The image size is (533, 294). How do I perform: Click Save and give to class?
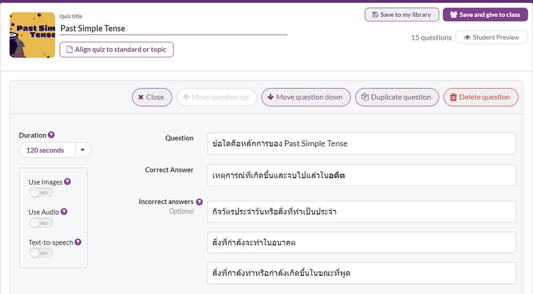click(485, 14)
